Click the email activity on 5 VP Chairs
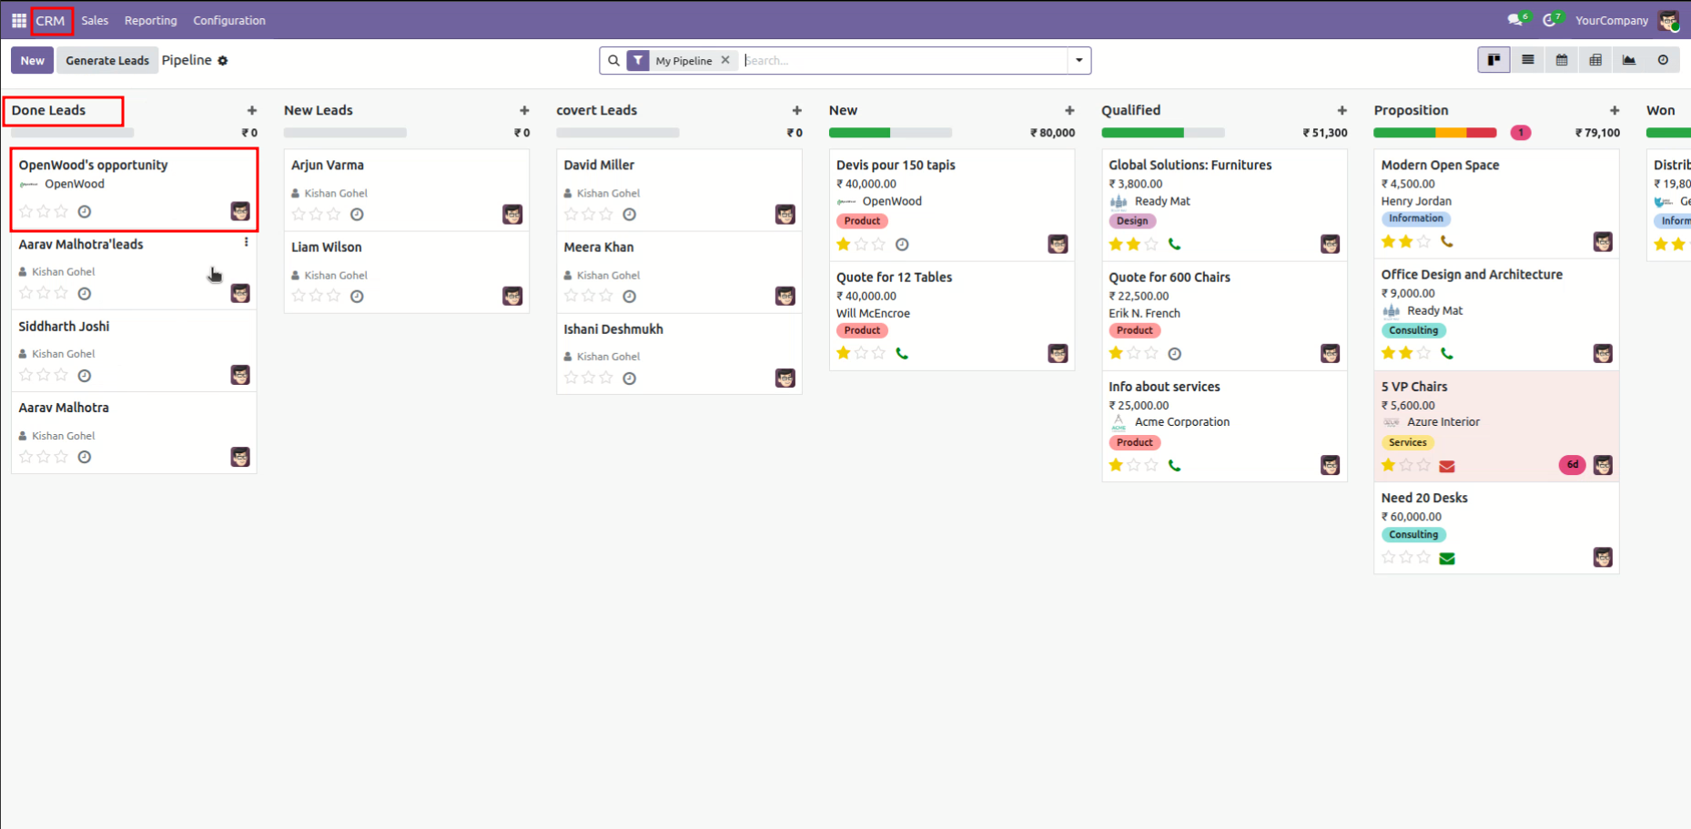This screenshot has width=1691, height=829. [x=1447, y=466]
